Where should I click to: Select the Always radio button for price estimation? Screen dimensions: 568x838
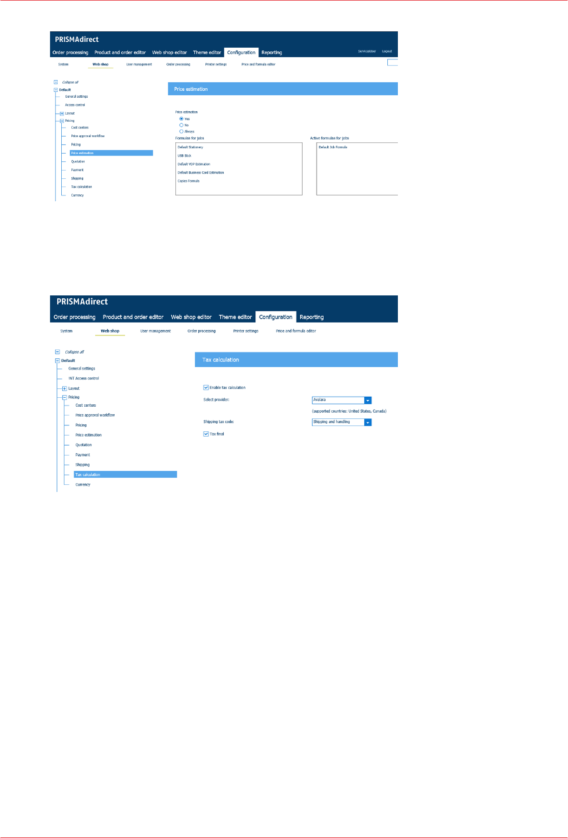click(181, 131)
